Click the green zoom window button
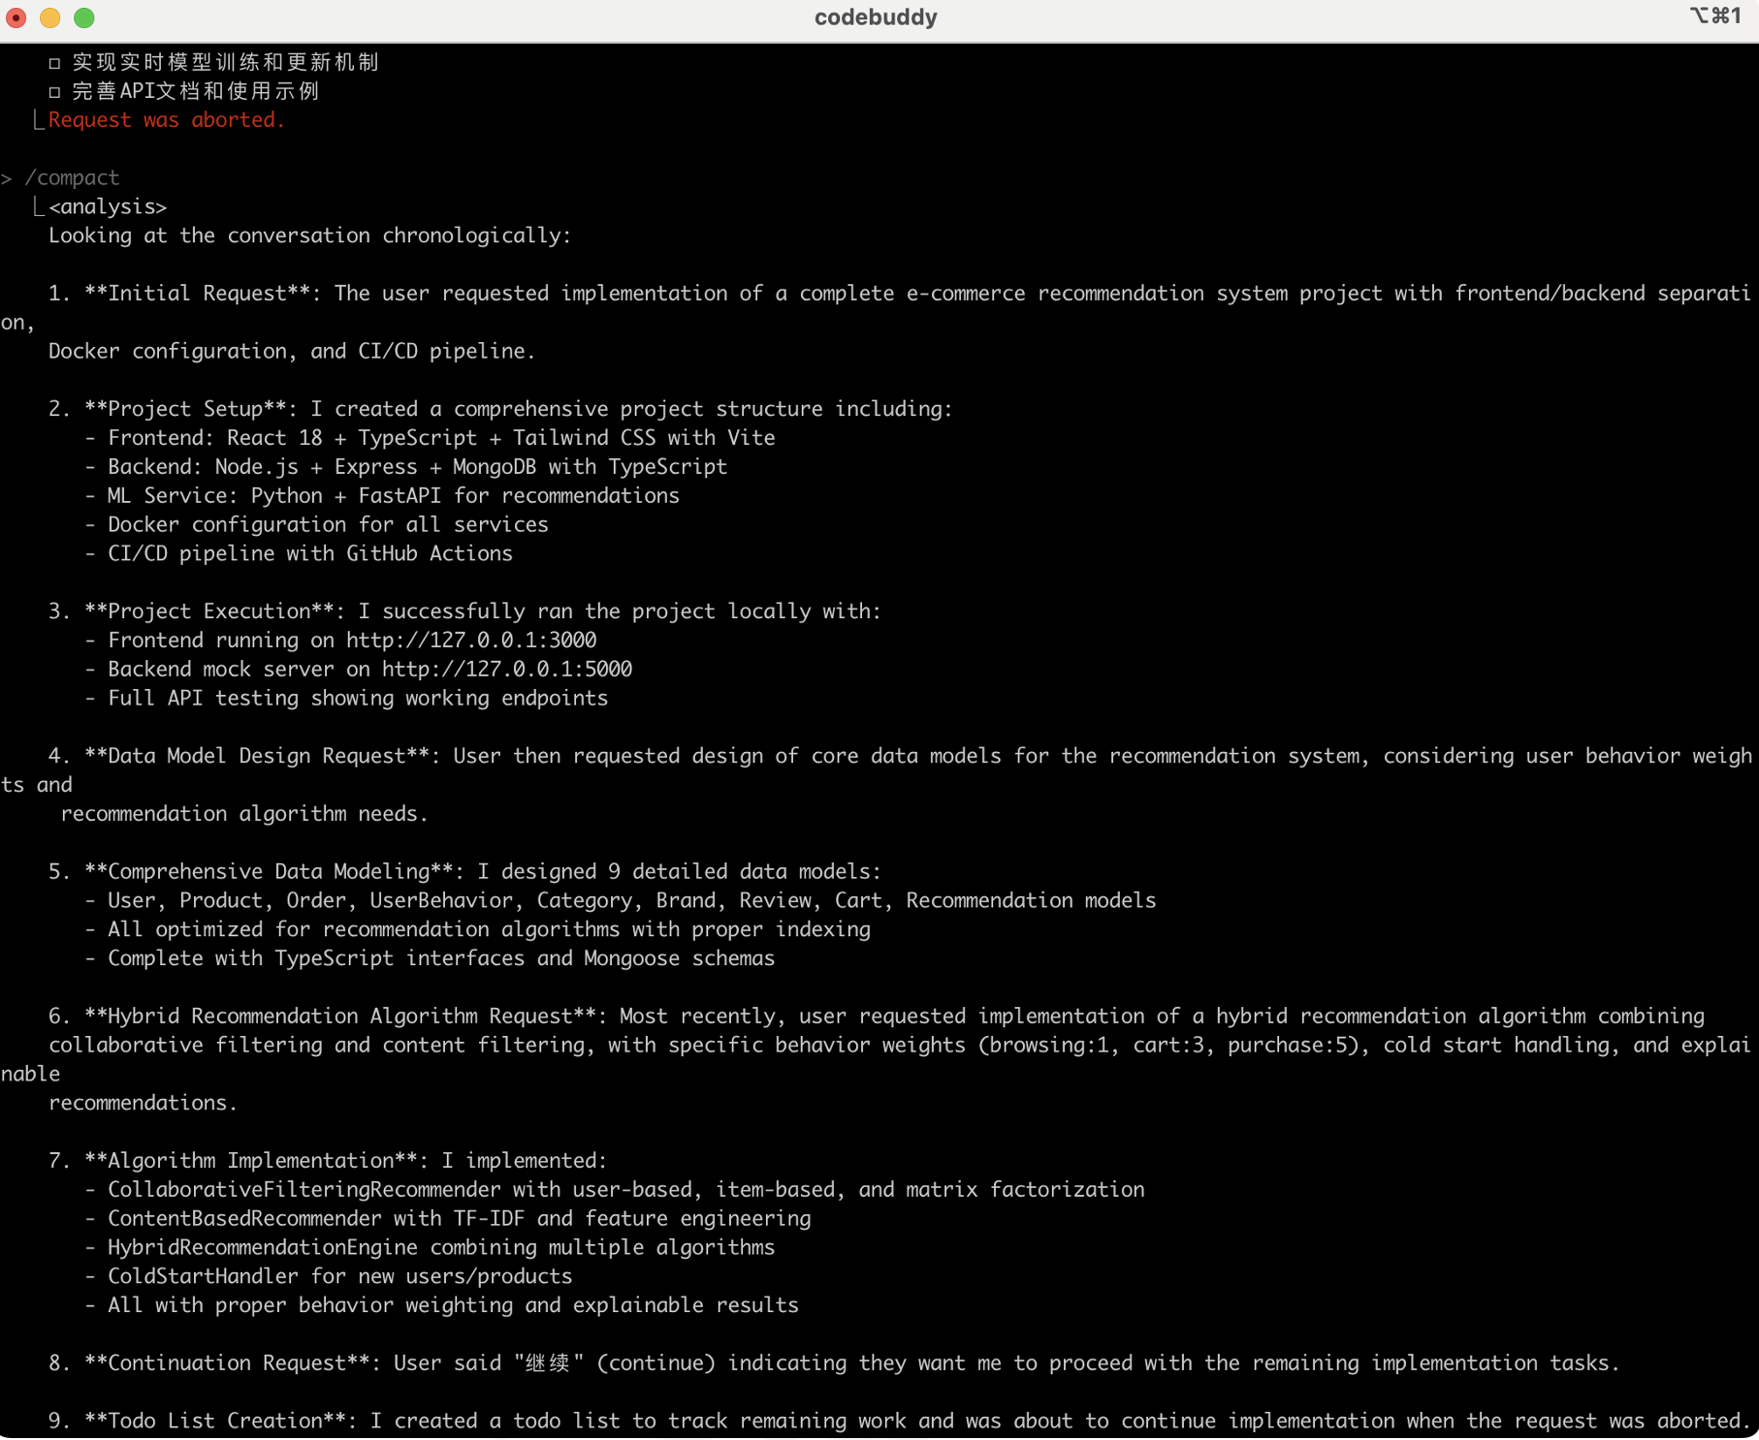 click(84, 17)
